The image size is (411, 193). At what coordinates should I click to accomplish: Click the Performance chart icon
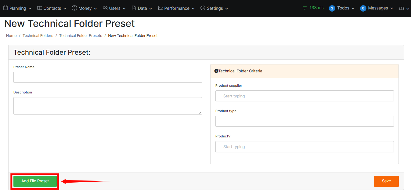pos(160,8)
